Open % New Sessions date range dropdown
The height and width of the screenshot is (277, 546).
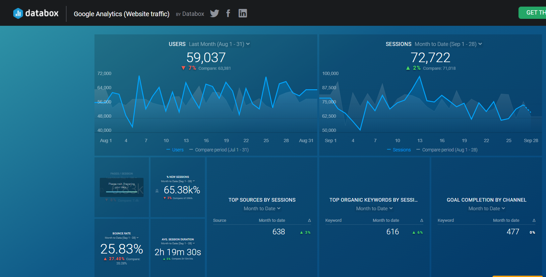(x=178, y=181)
